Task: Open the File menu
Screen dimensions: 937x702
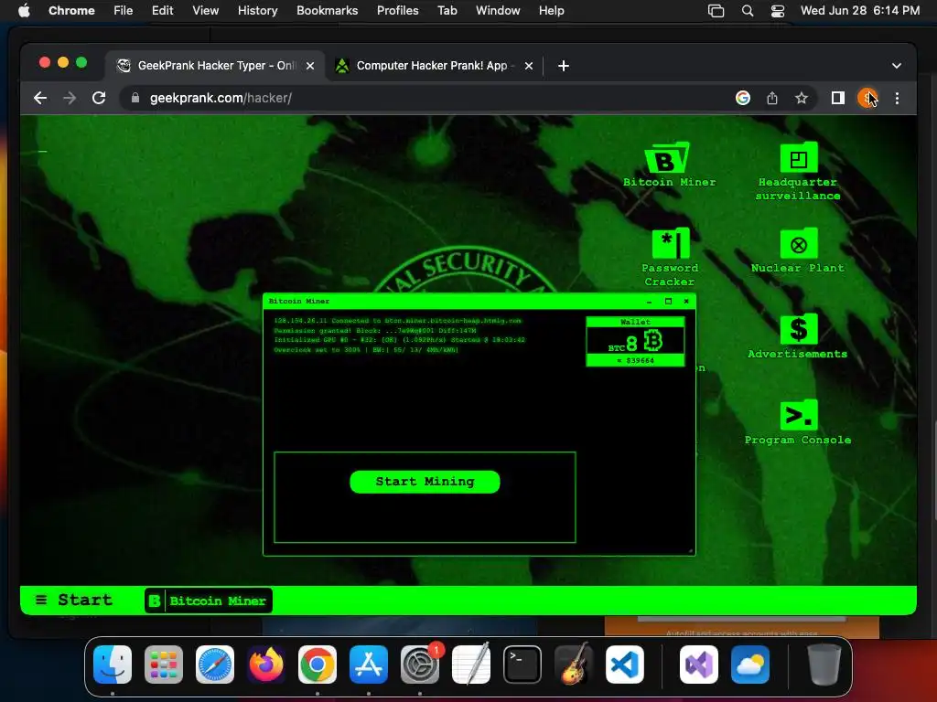Action: [124, 11]
